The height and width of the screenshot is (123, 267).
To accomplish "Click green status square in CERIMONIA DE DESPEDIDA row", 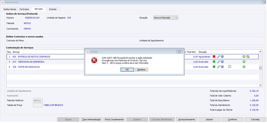I will click(214, 62).
